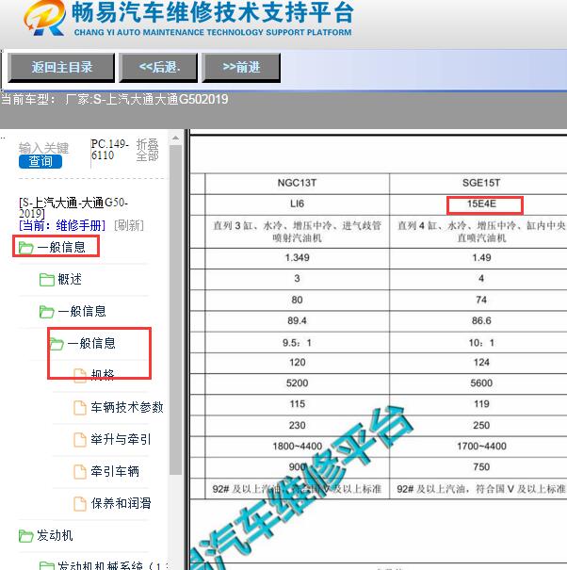The width and height of the screenshot is (567, 570).
Task: Click the second-level 一般信息 folder icon
Action: pos(46,312)
